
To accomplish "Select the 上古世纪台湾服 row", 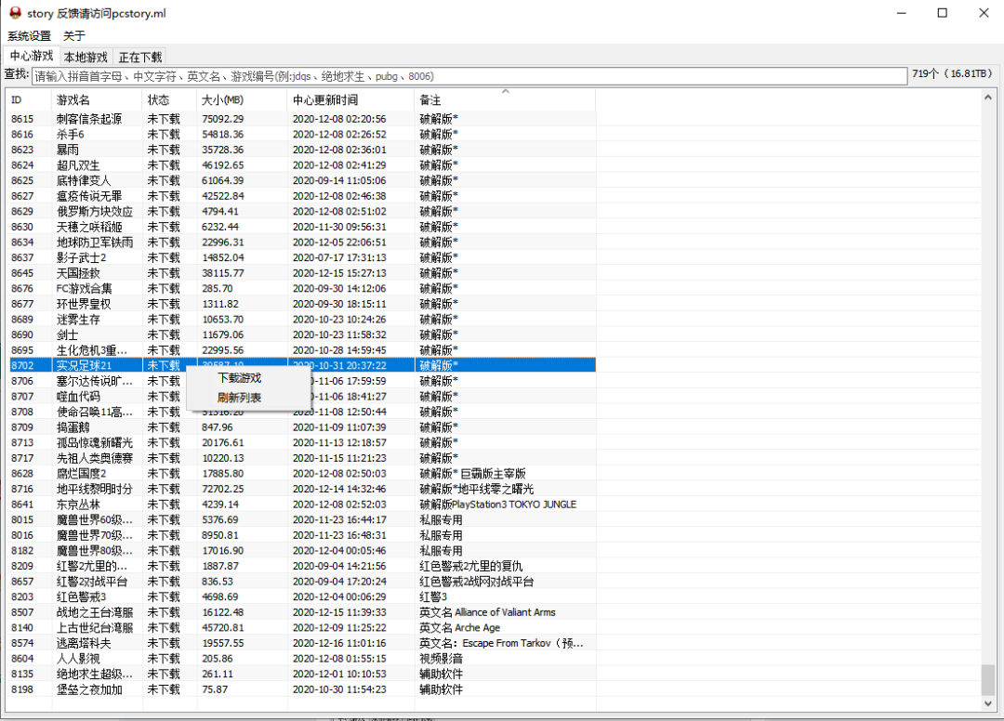I will (x=301, y=627).
